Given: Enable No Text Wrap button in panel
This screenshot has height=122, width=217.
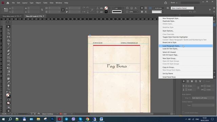Looking at the screenshot, I should 184,81.
